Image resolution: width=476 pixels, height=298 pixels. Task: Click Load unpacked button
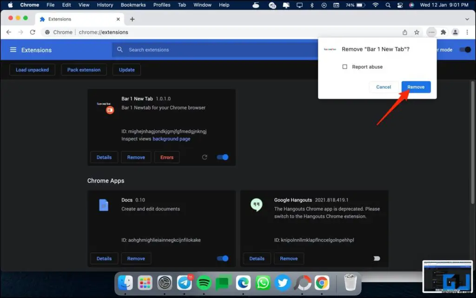tap(32, 70)
